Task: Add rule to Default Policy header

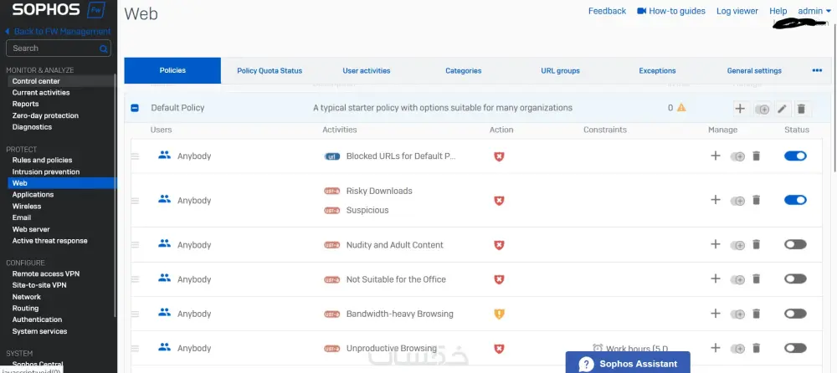Action: click(740, 109)
